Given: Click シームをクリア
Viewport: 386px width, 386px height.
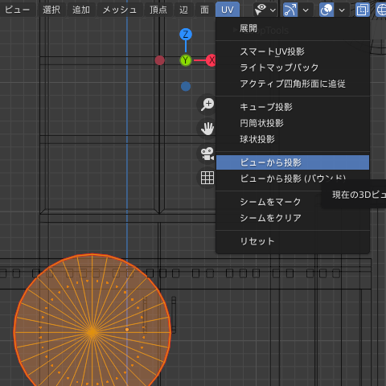Looking at the screenshot, I should click(293, 218).
